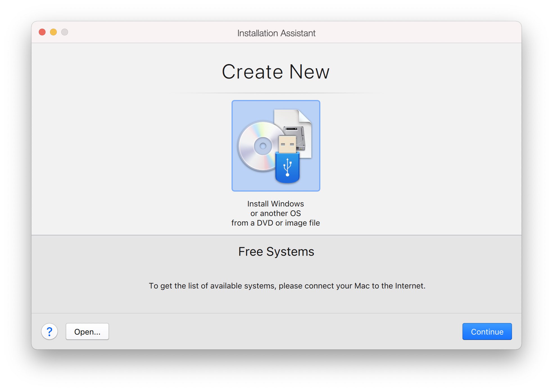Click the disabled gray zoom button
553x391 pixels.
coord(65,32)
